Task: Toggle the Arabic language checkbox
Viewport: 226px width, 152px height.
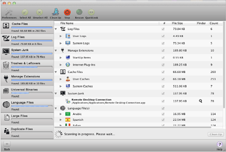Action: click(163, 114)
